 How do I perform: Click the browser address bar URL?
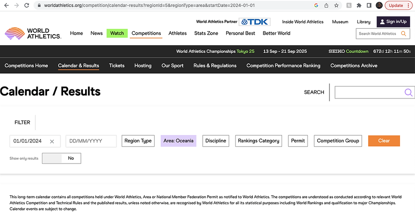click(149, 5)
